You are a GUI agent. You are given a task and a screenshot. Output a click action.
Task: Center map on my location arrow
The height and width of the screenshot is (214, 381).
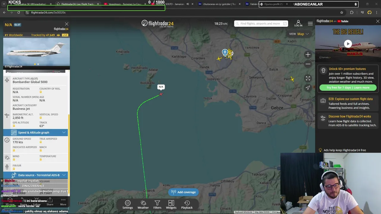(308, 87)
